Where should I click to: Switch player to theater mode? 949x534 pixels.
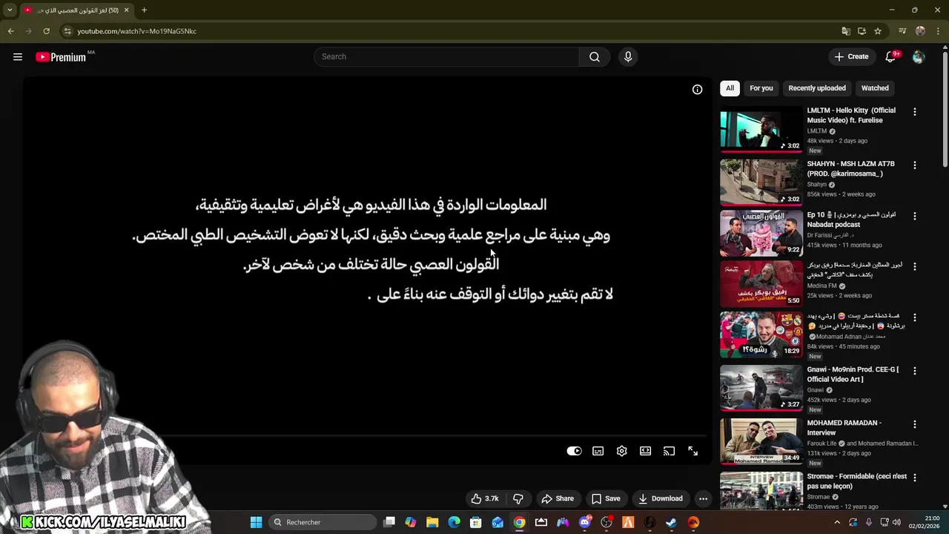pos(646,451)
